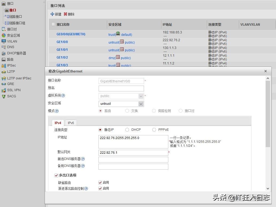Click help icon next to 备用DNS服务器

(x=83, y=166)
